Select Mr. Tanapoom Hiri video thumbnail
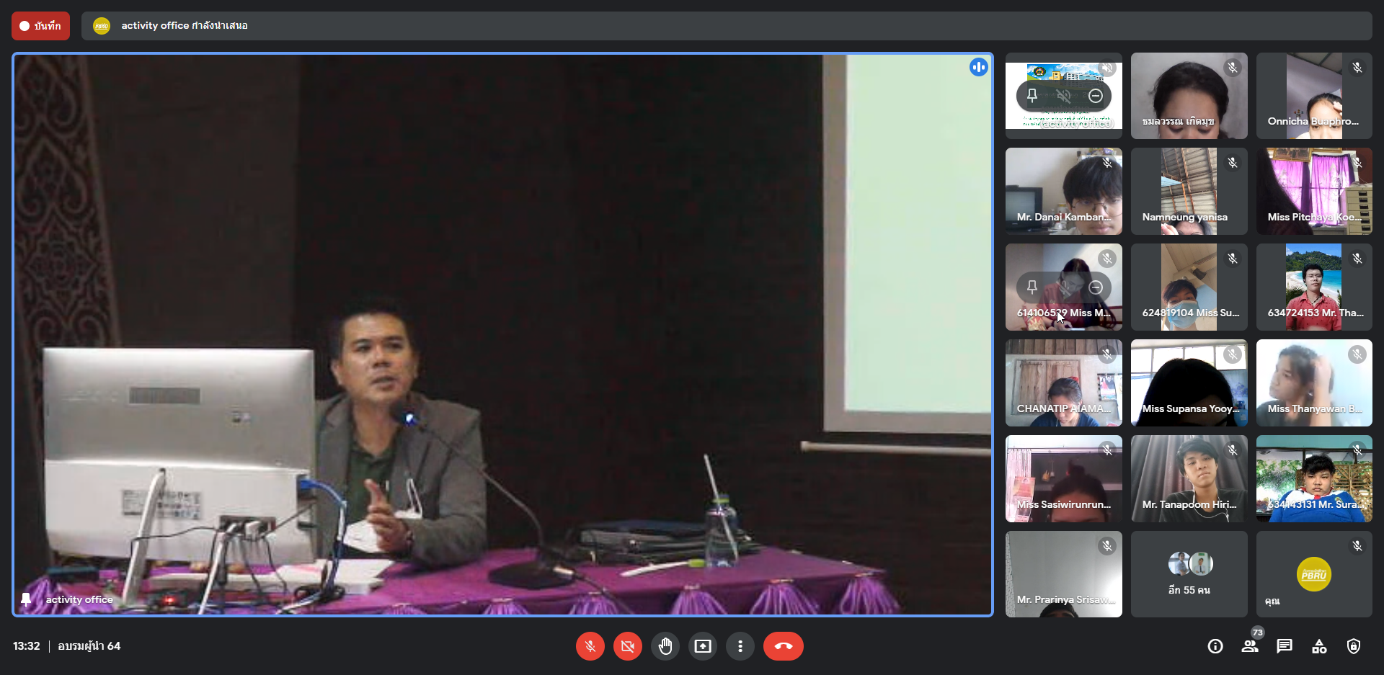 coord(1189,478)
